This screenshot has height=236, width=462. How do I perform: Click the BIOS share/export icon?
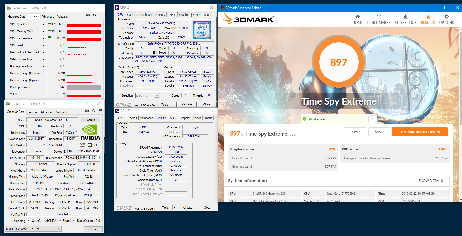[x=82, y=145]
